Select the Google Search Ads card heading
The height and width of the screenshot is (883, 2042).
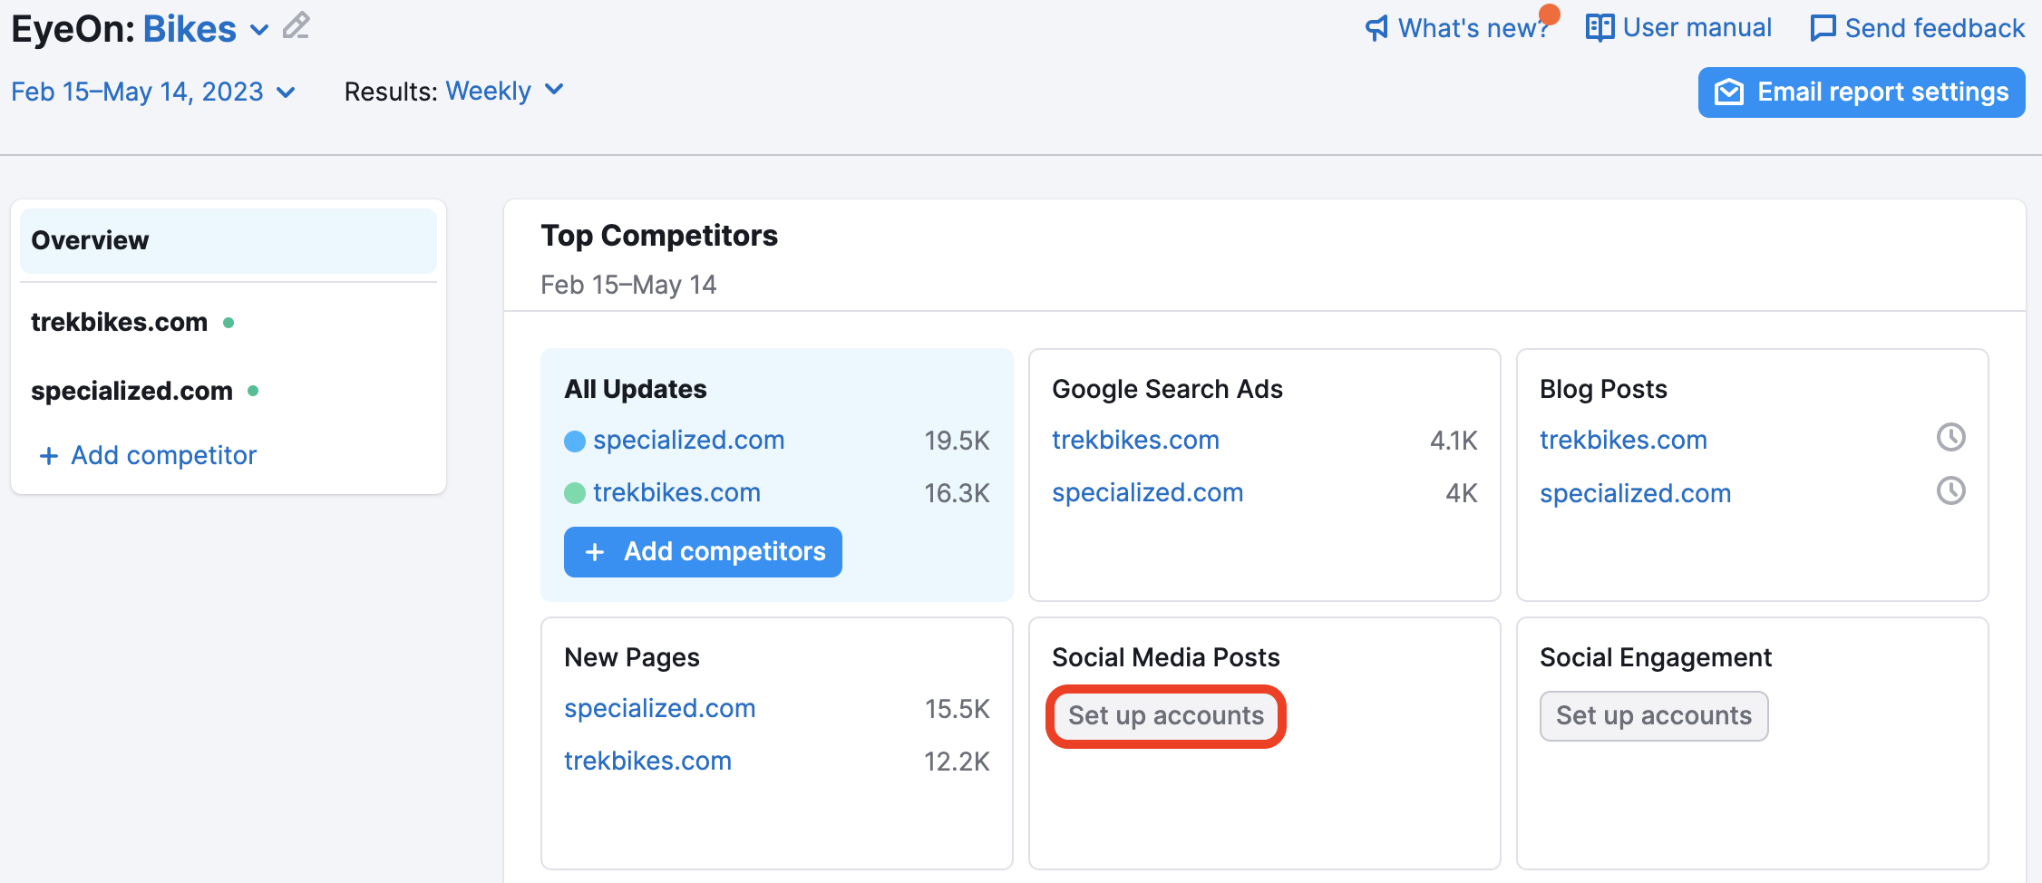click(x=1167, y=390)
